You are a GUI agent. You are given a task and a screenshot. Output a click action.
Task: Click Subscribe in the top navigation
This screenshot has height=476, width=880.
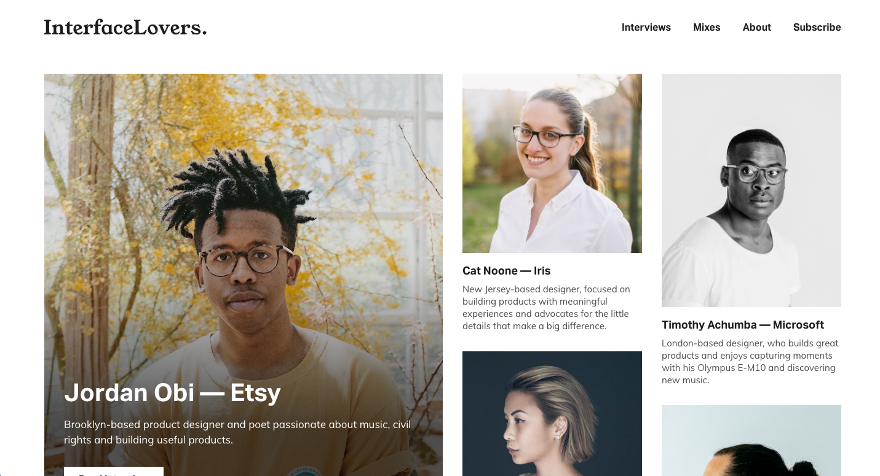[817, 27]
